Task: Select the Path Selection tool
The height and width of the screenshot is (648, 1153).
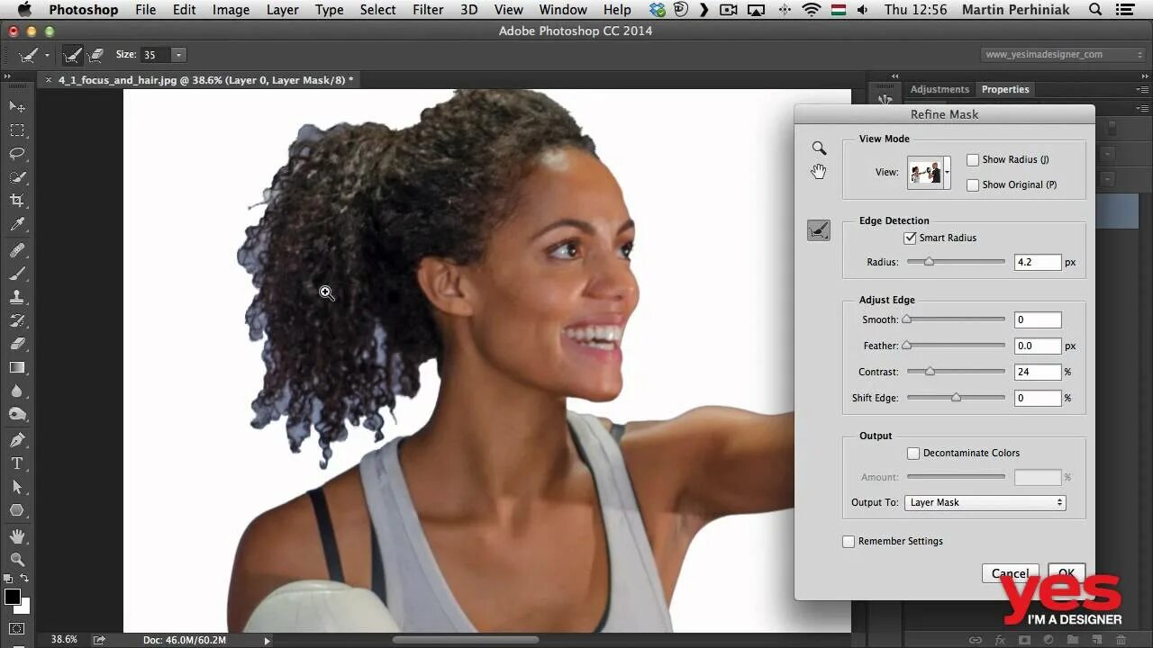Action: (x=17, y=487)
